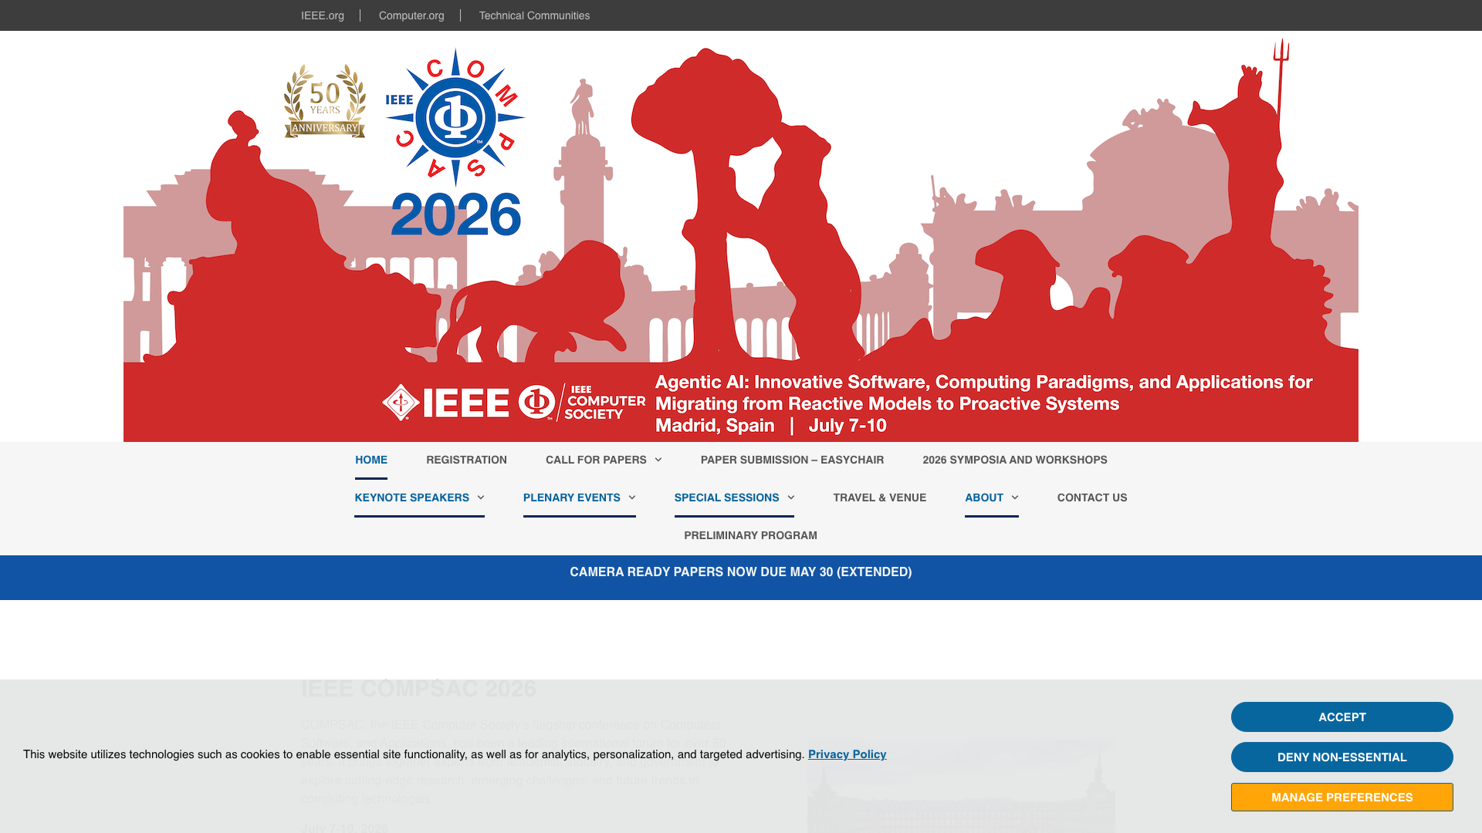The image size is (1482, 833).
Task: Open Paper Submission – EasyChair page
Action: pos(792,460)
